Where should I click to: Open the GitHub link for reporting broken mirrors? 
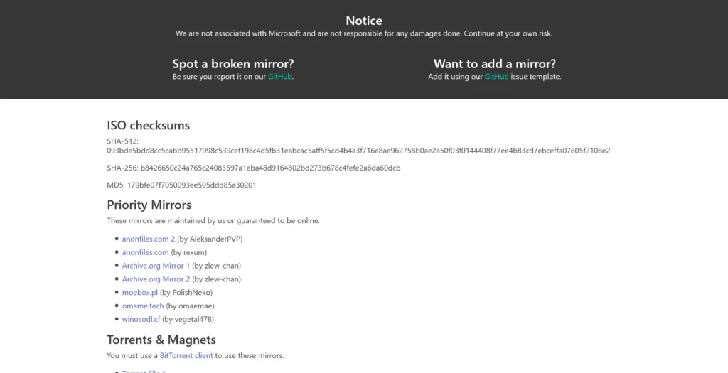(x=279, y=77)
